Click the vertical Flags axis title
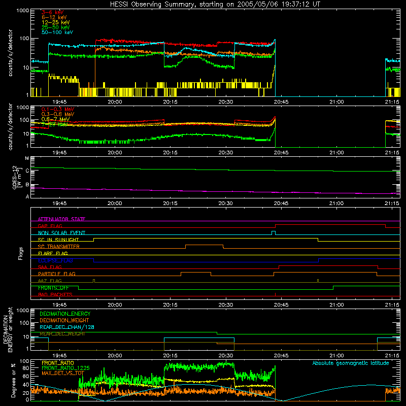This screenshot has width=406, height=406. point(21,253)
